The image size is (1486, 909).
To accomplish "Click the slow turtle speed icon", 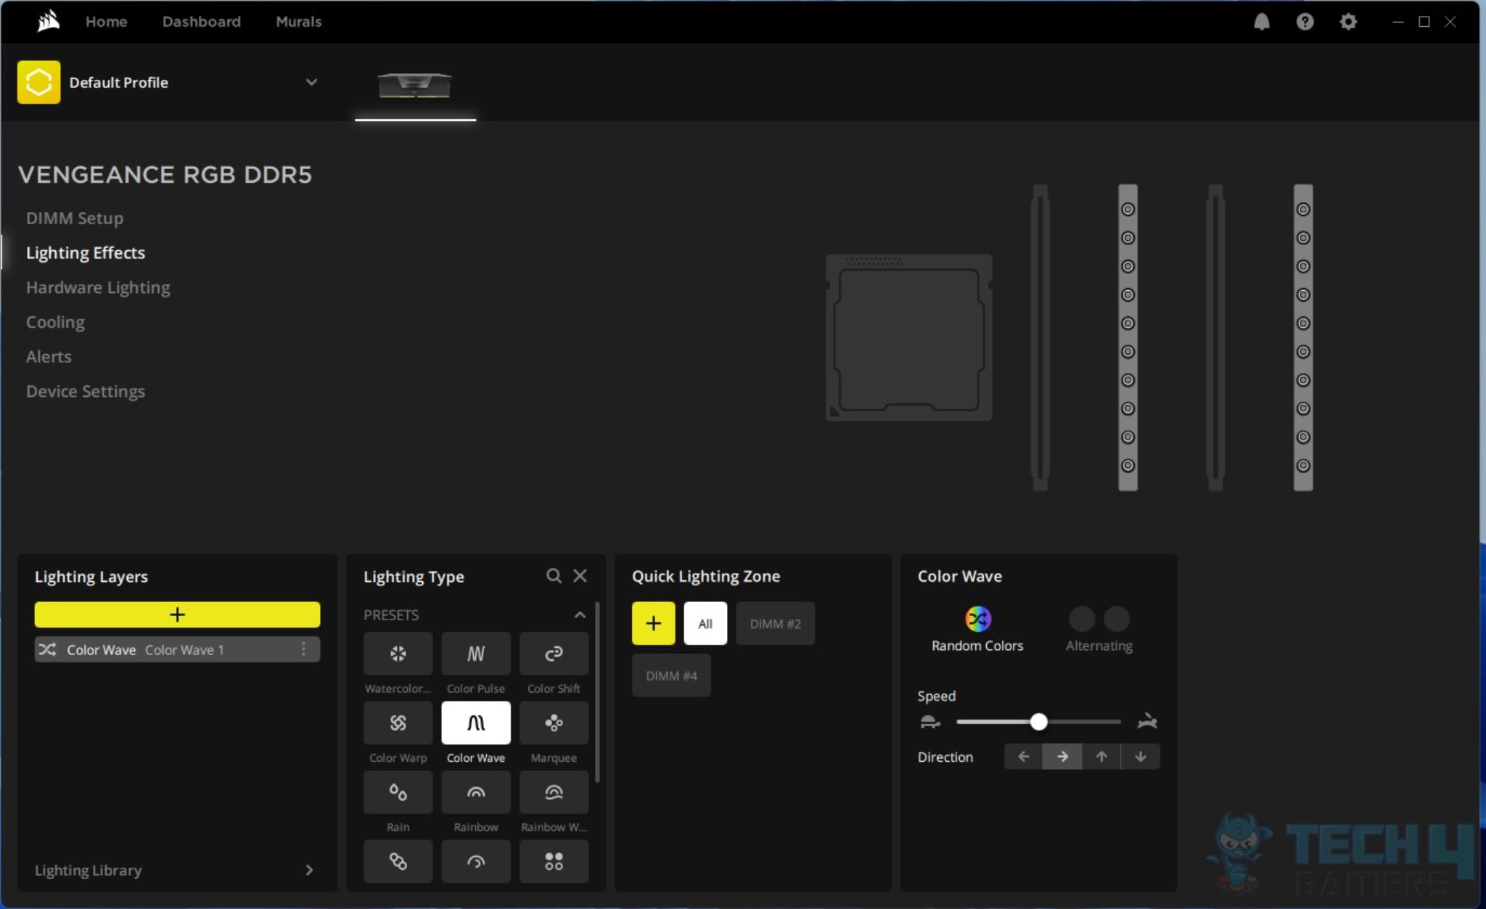I will point(929,722).
